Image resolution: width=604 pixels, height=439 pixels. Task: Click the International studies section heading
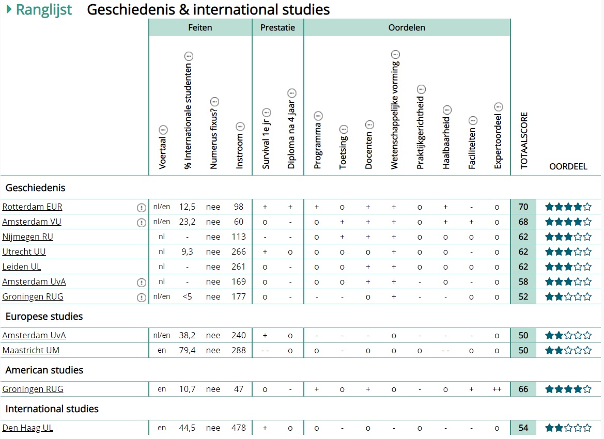coord(52,409)
